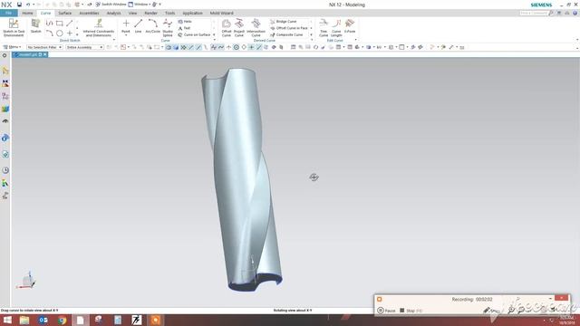Switch to the Analysis ribbon tab
The image size is (580, 326).
(x=113, y=13)
